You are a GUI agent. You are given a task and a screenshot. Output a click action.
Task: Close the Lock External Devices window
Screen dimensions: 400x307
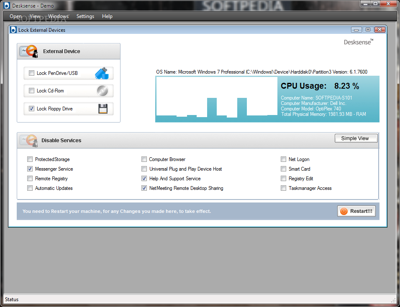[x=380, y=30]
